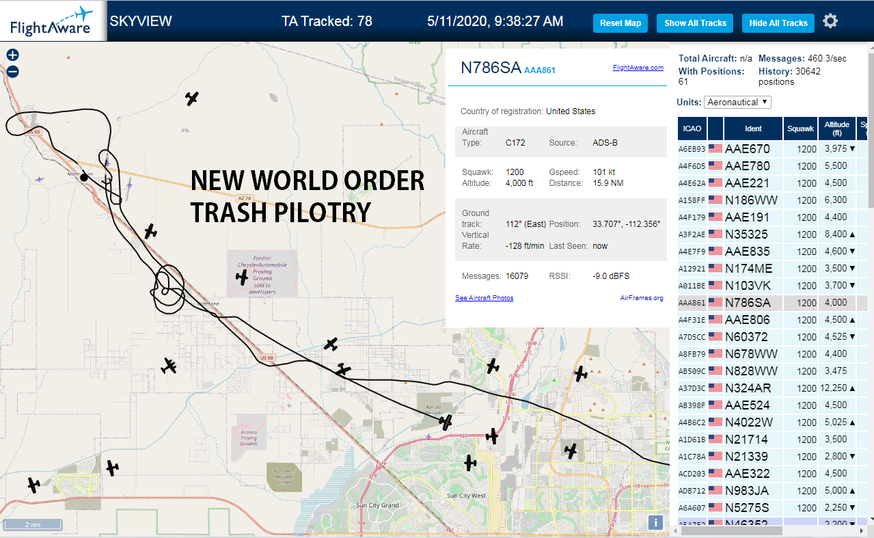Open the map info 'i' button

click(655, 522)
